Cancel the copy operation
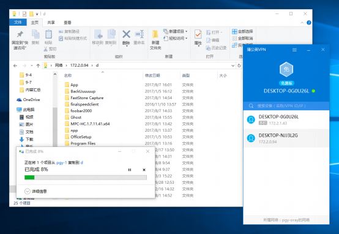339x234 pixels. pyautogui.click(x=144, y=170)
